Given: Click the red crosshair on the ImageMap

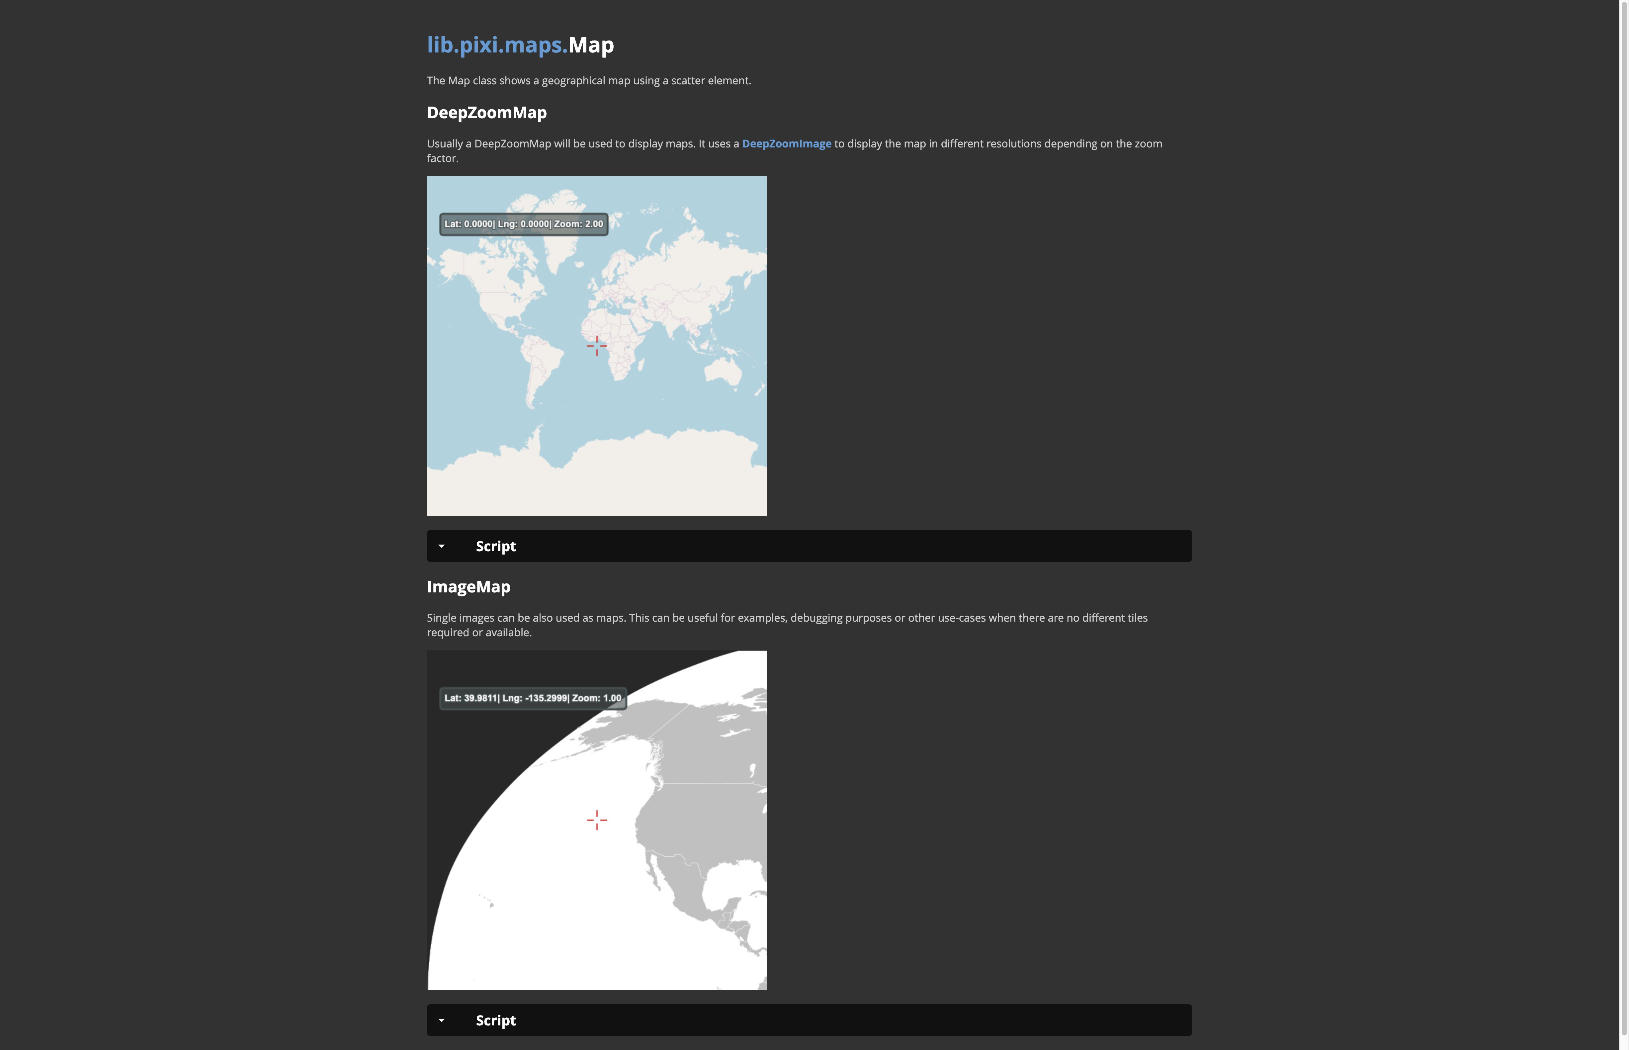Looking at the screenshot, I should 596,820.
